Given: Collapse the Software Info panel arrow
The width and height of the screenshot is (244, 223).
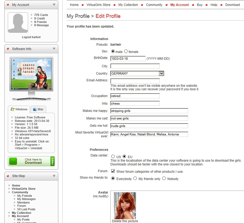Looking at the screenshot, I should tap(54, 49).
